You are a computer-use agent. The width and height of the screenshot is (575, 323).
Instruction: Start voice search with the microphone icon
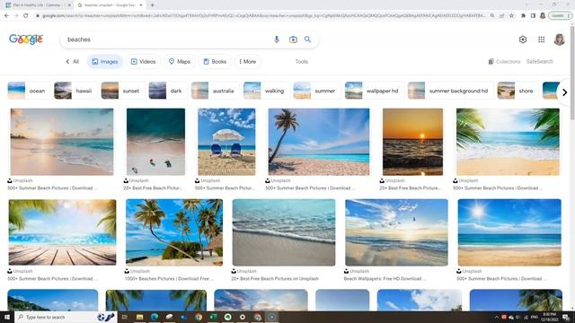[277, 39]
